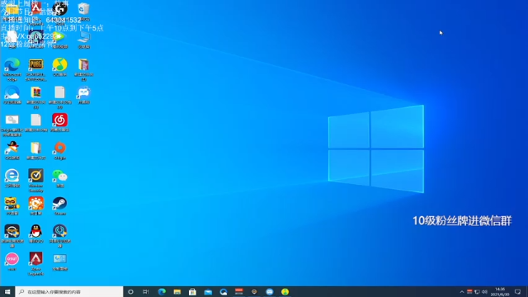
Task: Select the blank file beside NetEase Cloud Music
Action: click(35, 120)
